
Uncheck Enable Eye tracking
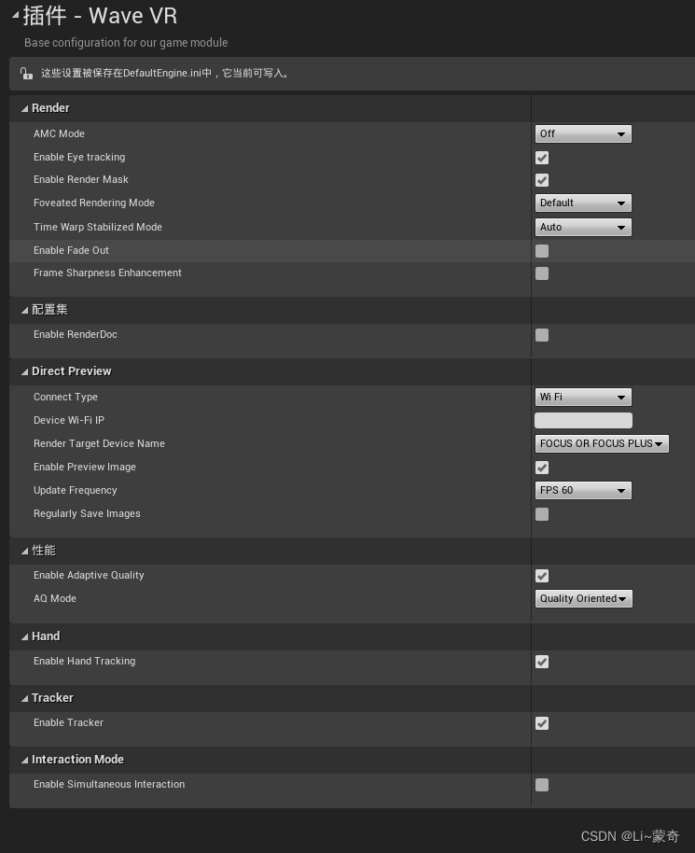(542, 158)
